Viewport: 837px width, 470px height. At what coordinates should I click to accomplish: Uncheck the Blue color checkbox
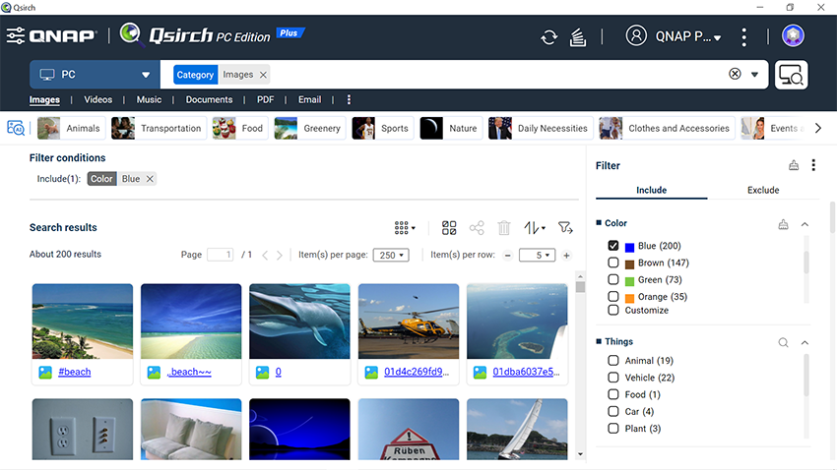(613, 246)
